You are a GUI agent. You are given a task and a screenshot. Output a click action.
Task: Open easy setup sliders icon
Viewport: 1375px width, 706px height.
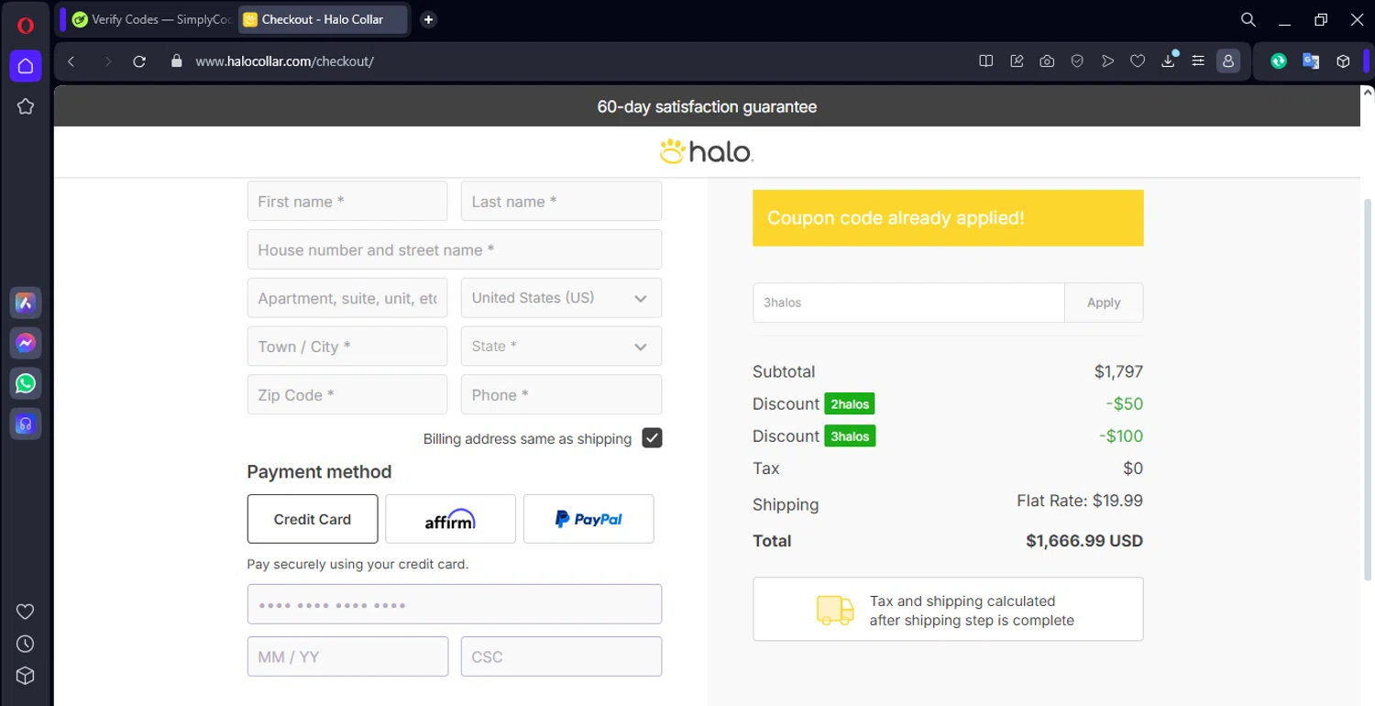pos(1198,61)
